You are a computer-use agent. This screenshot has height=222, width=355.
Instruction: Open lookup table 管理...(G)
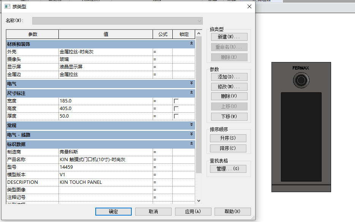[228, 169]
